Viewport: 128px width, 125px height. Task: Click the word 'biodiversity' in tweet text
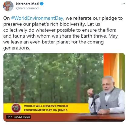tap(72, 24)
